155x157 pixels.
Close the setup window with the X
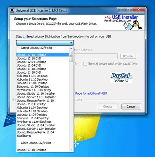coord(138,10)
